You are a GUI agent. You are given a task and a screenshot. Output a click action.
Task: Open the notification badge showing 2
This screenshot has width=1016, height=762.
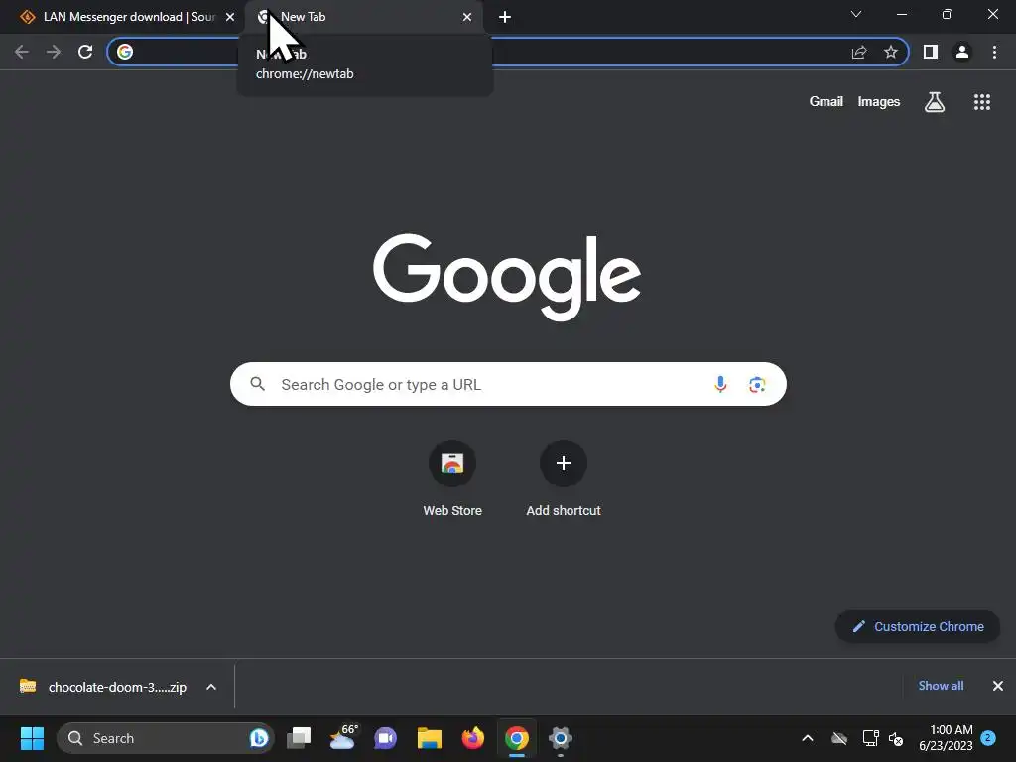click(x=988, y=737)
